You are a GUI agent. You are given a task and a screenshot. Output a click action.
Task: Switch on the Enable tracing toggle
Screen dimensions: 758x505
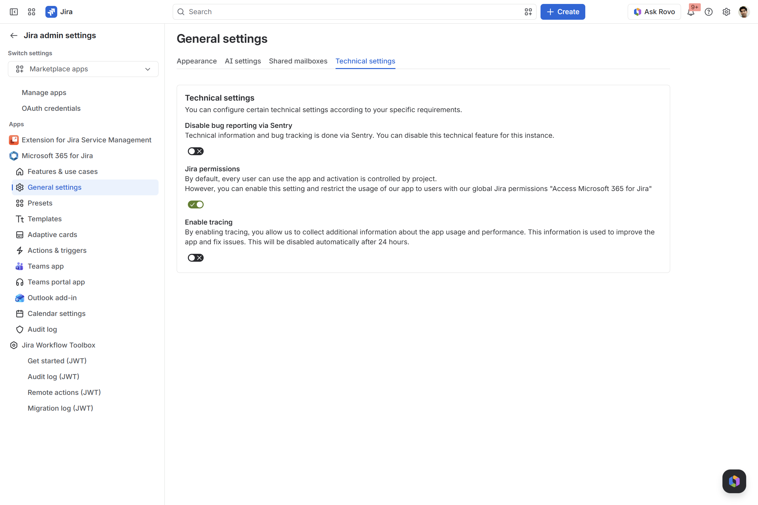(x=196, y=258)
